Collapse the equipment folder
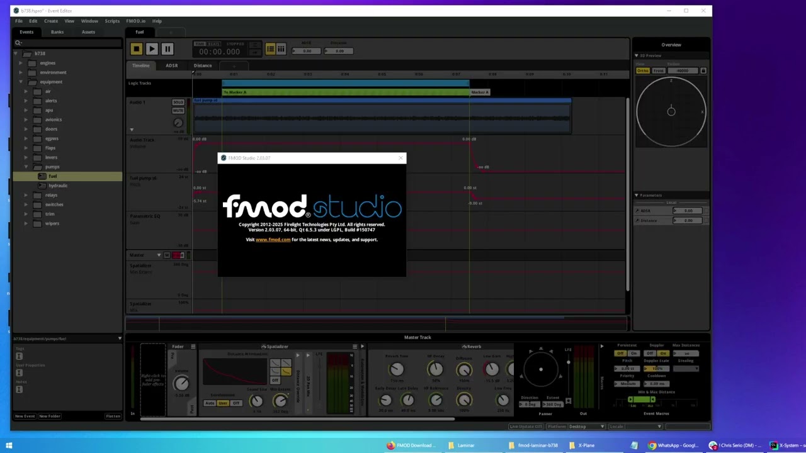 (x=20, y=82)
